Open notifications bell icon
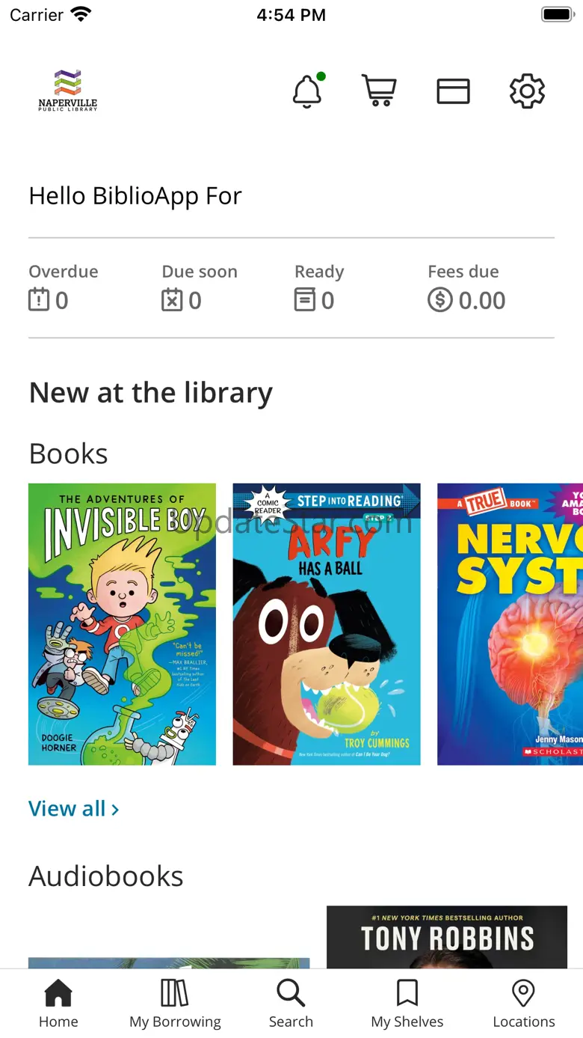 point(307,91)
